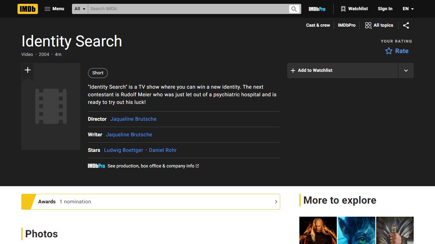Open the Watchlist from the header
The image size is (435, 244).
click(x=354, y=9)
